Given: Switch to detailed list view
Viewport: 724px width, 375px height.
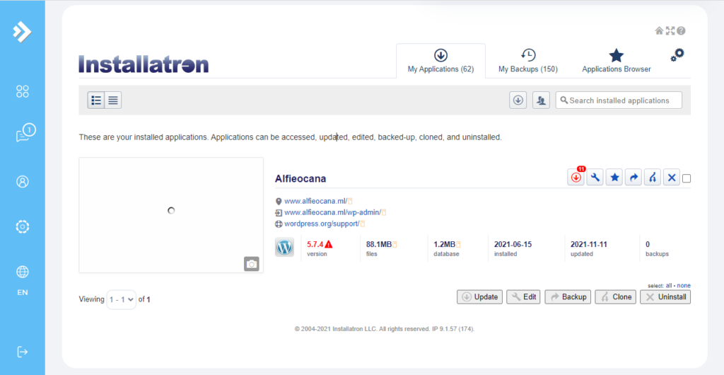Looking at the screenshot, I should 96,100.
